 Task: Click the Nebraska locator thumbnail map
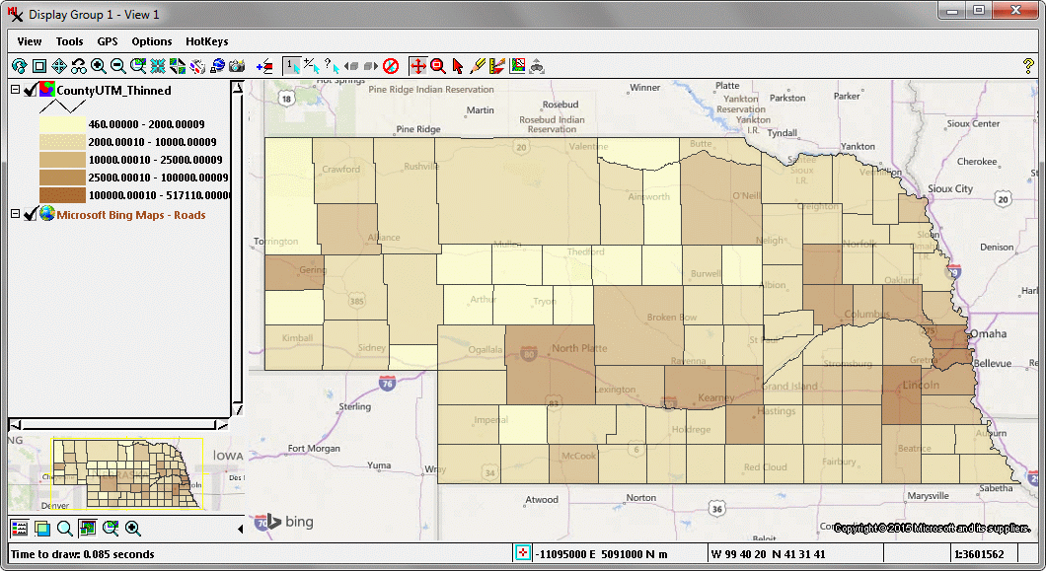tap(127, 473)
